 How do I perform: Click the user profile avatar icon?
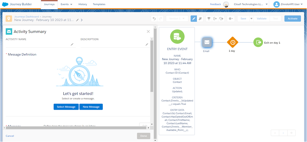(x=276, y=4)
